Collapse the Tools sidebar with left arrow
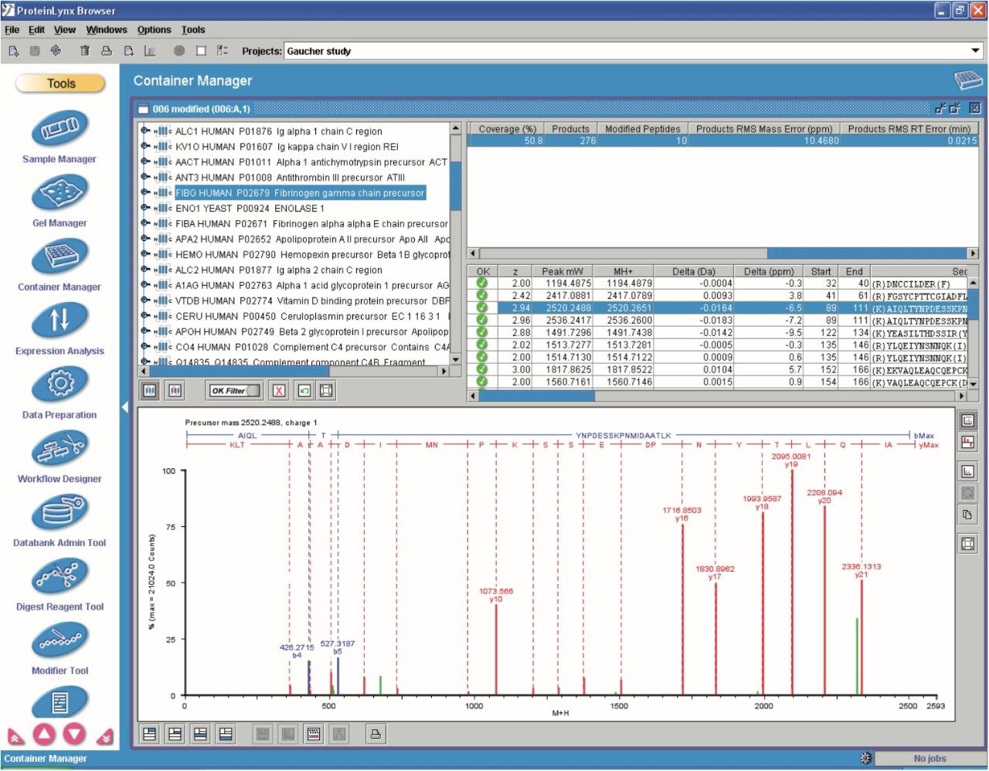 124,407
